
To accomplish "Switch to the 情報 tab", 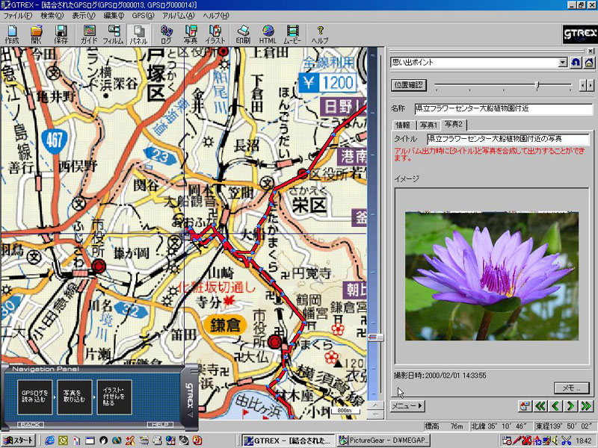I will pyautogui.click(x=403, y=125).
